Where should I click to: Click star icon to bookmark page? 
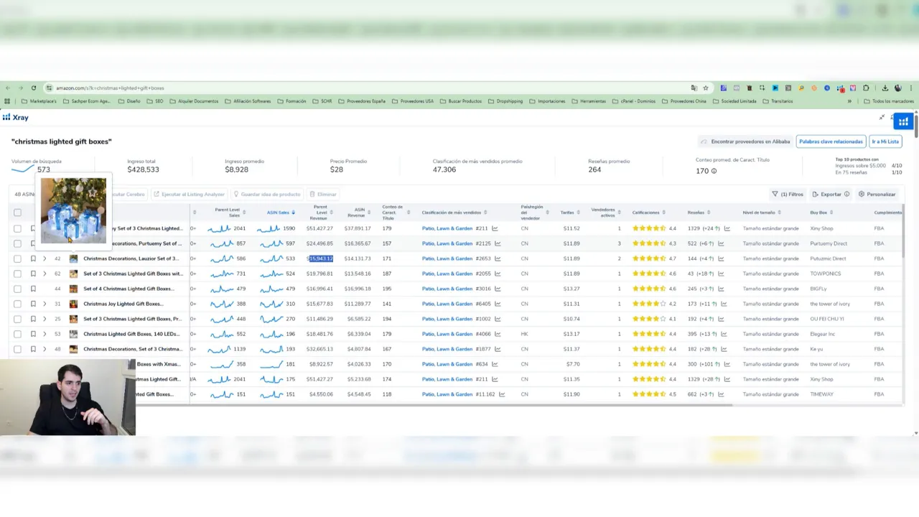click(x=706, y=88)
